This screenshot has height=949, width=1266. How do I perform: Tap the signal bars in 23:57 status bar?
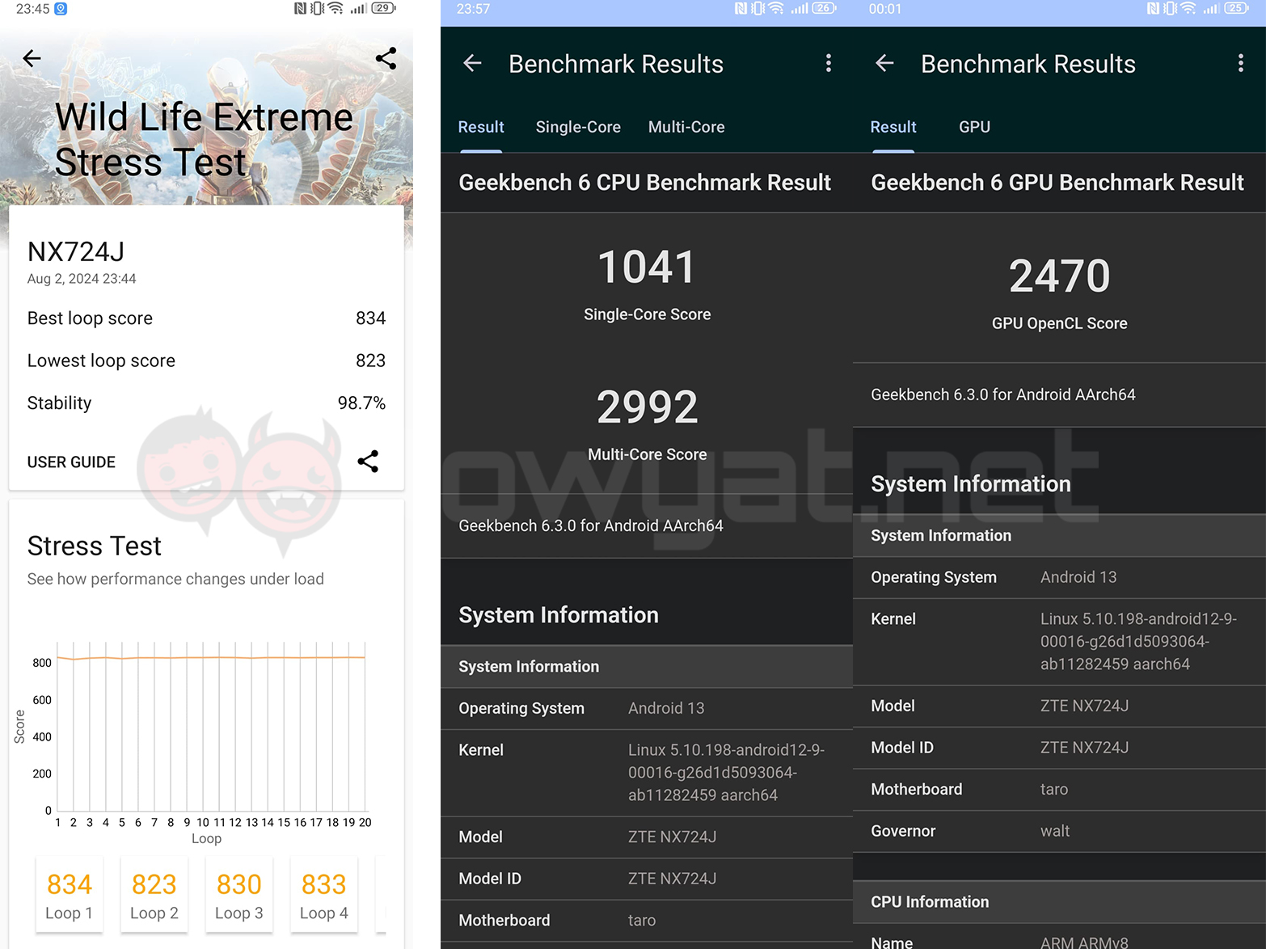800,8
